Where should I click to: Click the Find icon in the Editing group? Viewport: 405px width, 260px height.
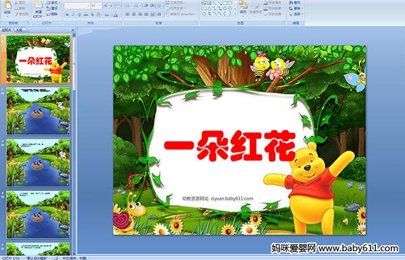pyautogui.click(x=295, y=3)
